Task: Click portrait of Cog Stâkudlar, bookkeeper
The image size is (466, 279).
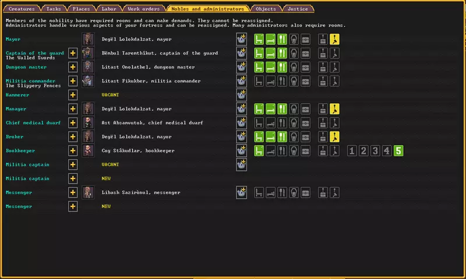Action: tap(88, 151)
